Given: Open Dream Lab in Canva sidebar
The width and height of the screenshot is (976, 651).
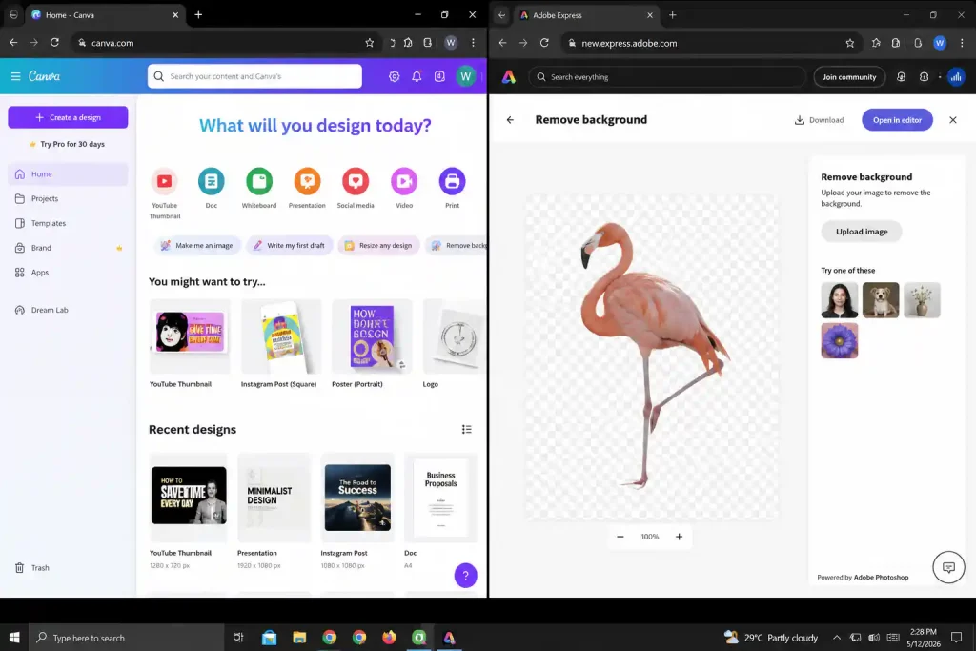Looking at the screenshot, I should [x=68, y=310].
